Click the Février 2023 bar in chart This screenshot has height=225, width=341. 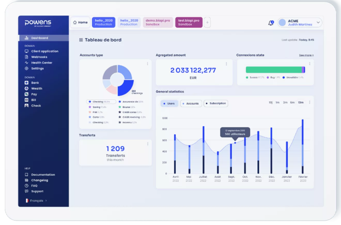(303, 146)
